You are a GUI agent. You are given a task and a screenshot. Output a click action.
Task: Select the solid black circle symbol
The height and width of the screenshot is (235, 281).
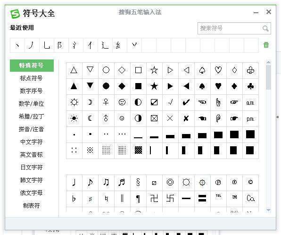106,86
